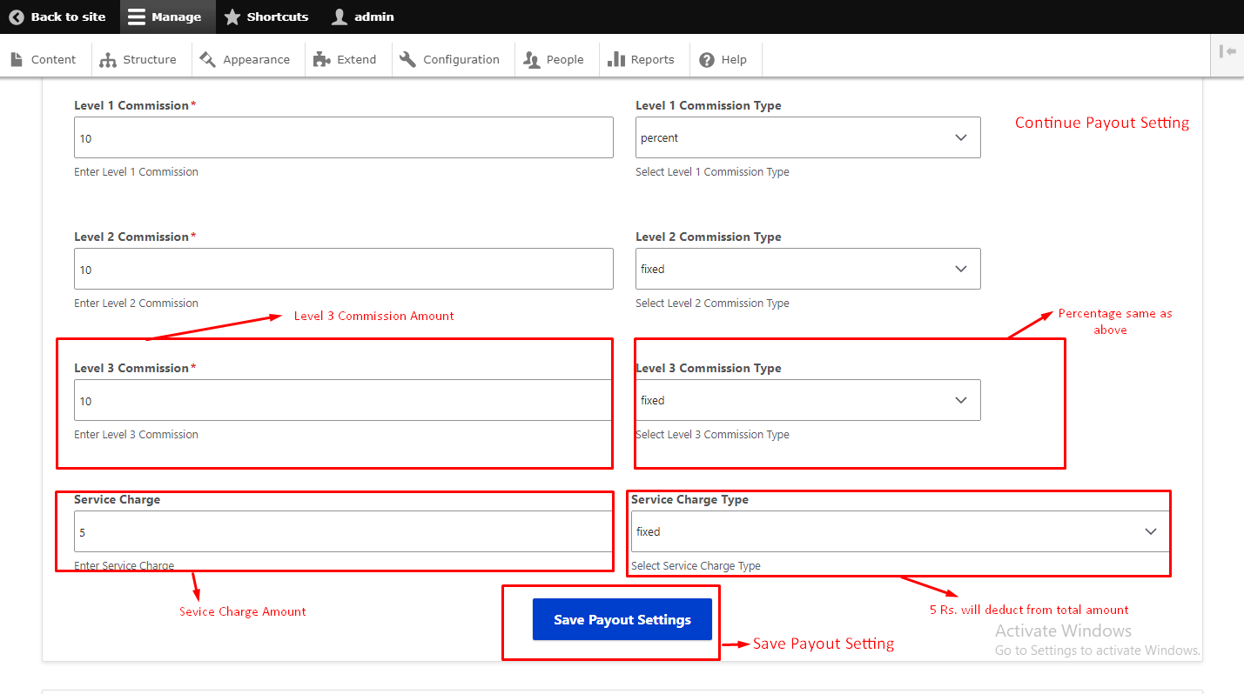This screenshot has height=694, width=1244.
Task: Open Structure hierarchy icon
Action: [x=108, y=59]
